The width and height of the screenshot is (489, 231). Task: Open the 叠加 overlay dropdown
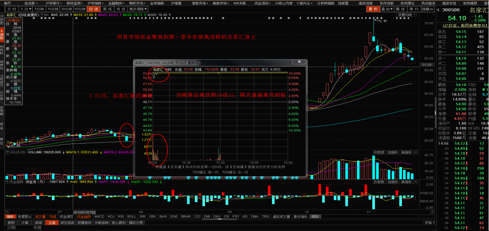(388, 9)
